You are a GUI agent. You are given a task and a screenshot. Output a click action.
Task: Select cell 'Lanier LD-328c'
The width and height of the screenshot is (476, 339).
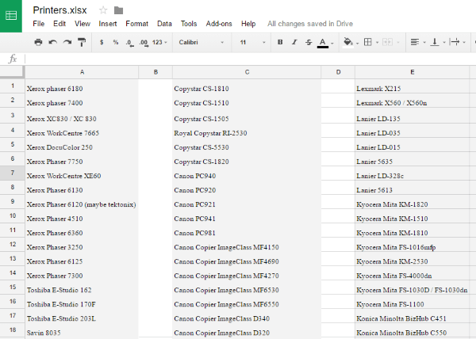412,173
